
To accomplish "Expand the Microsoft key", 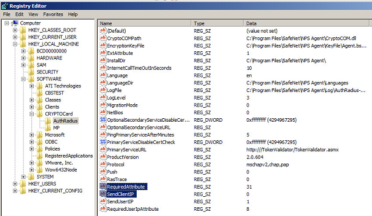I will 31,135.
